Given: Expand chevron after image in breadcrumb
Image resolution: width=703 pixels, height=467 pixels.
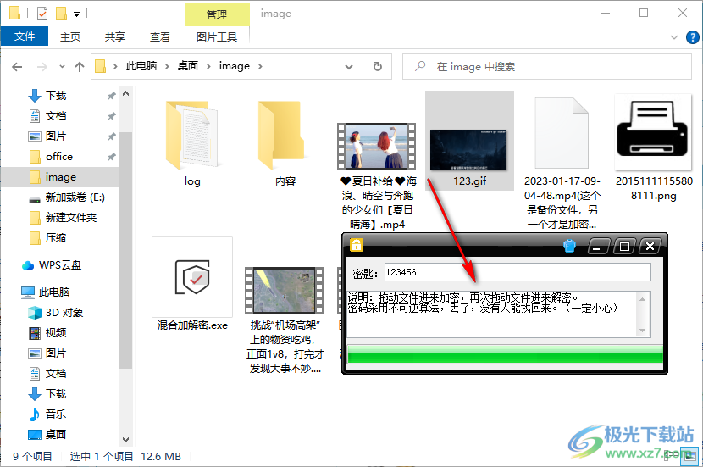Looking at the screenshot, I should coord(260,66).
